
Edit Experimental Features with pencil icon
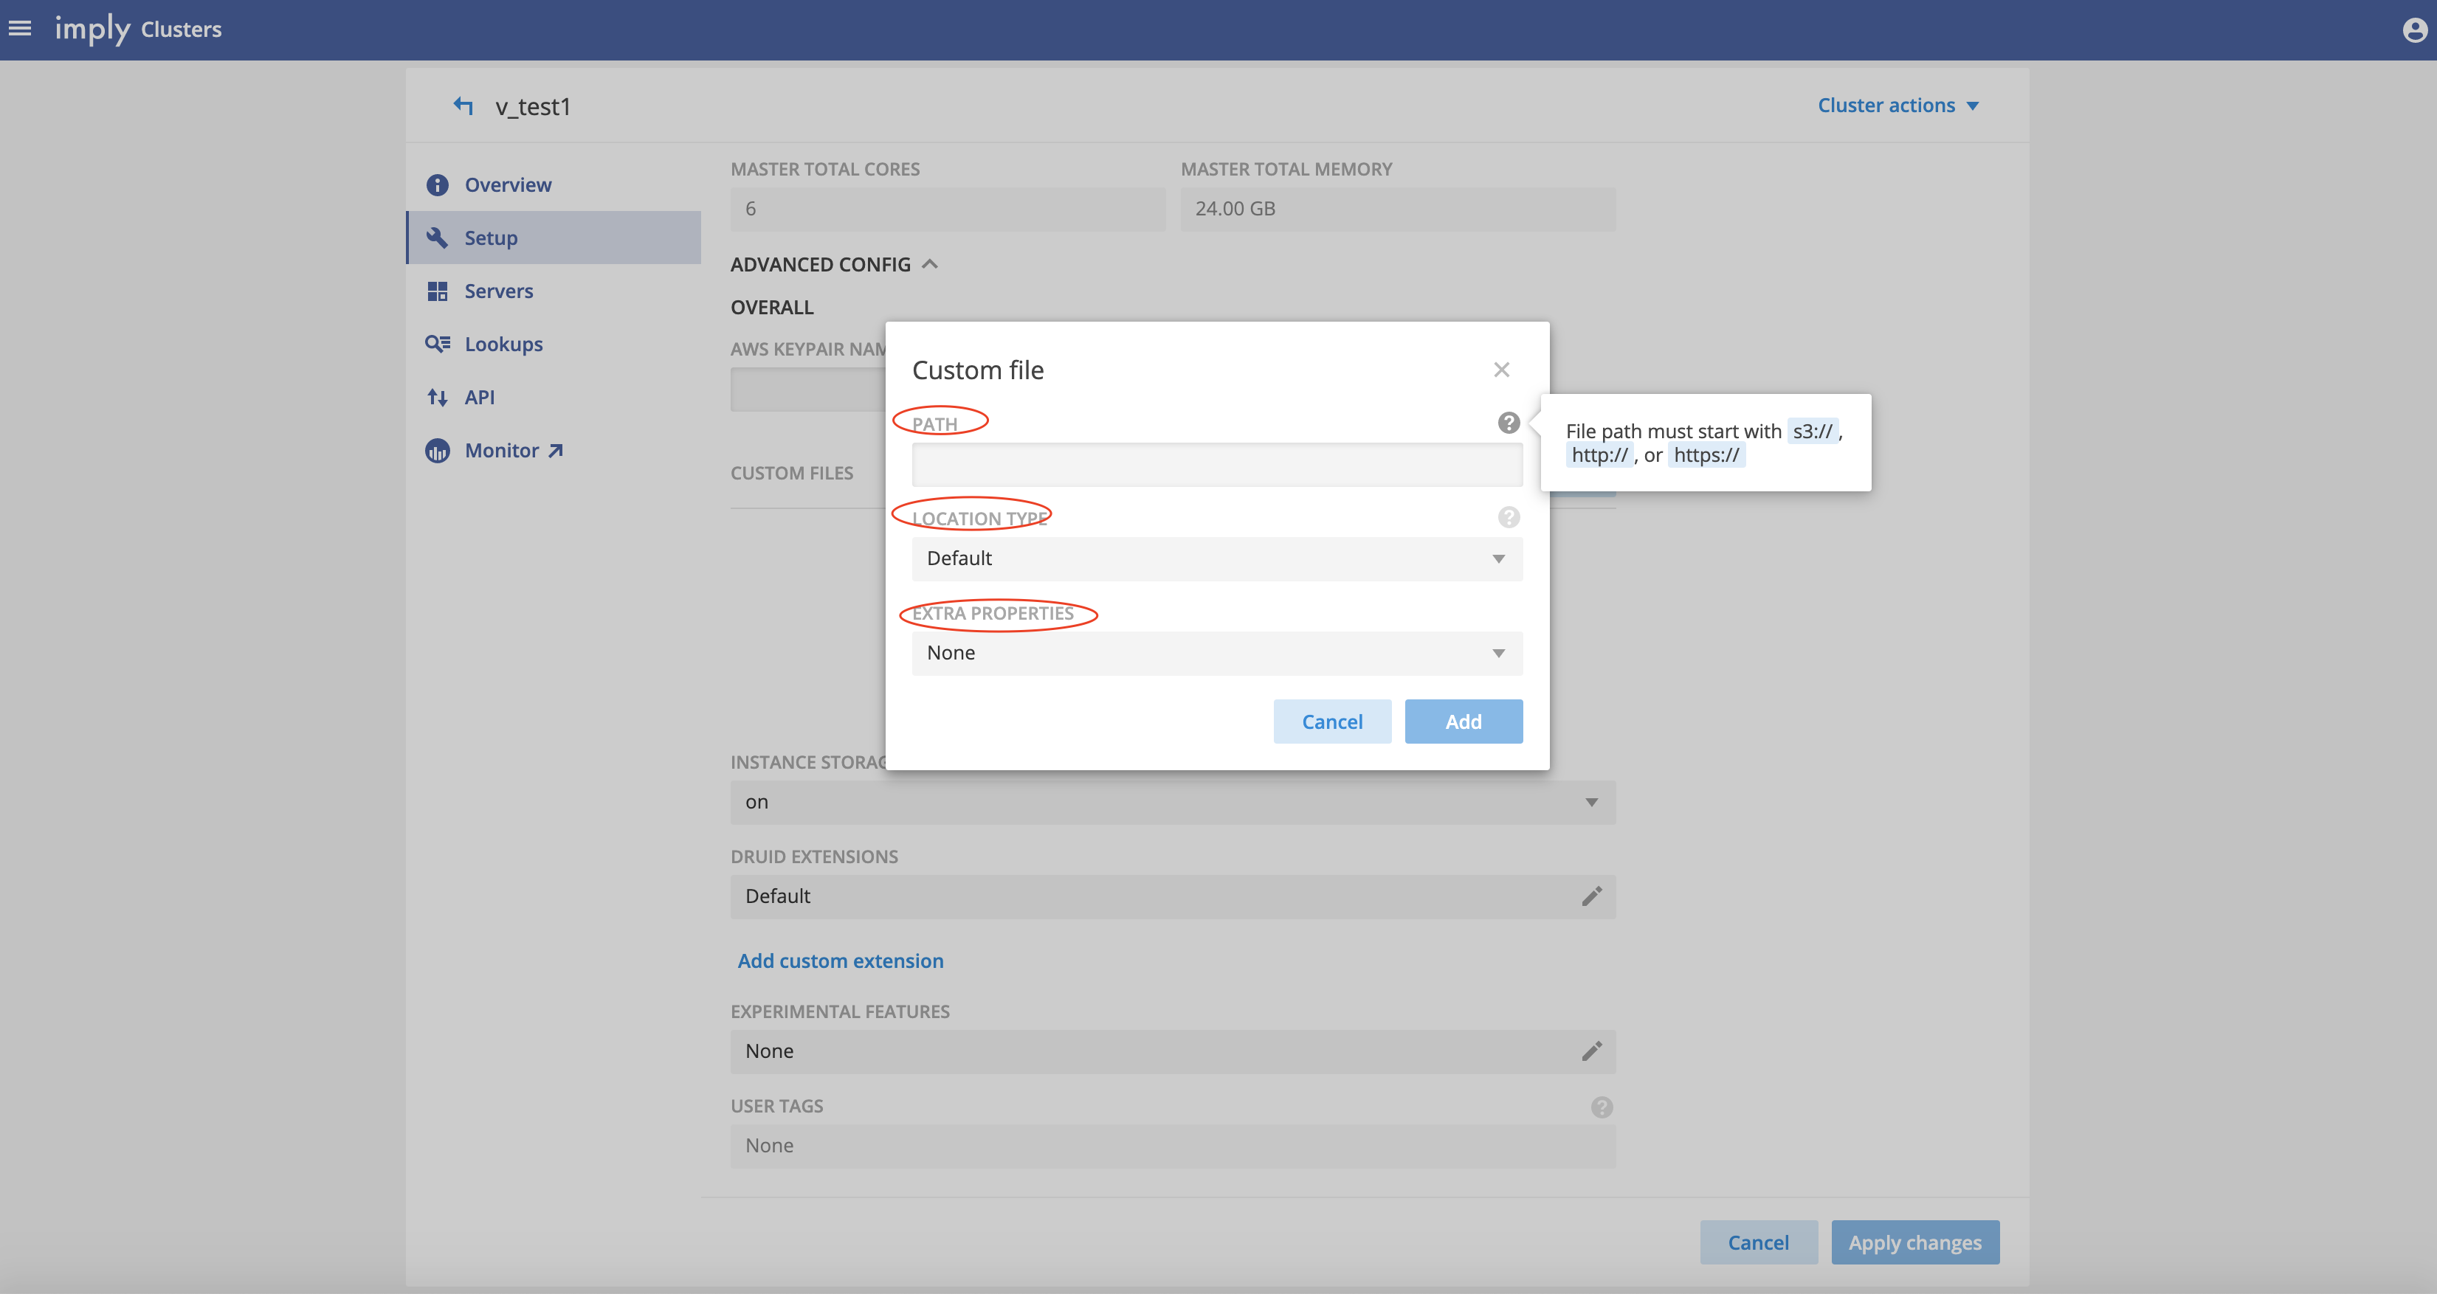[1592, 1051]
